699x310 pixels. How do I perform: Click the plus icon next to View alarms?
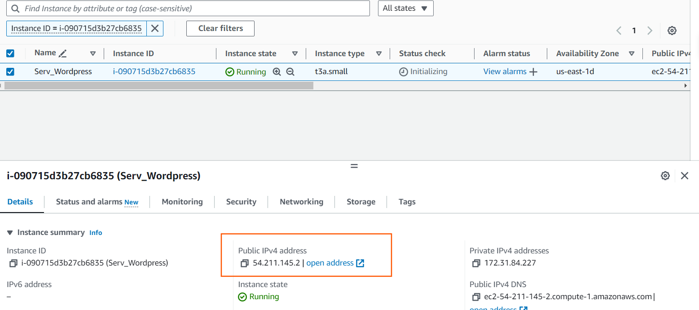click(533, 72)
